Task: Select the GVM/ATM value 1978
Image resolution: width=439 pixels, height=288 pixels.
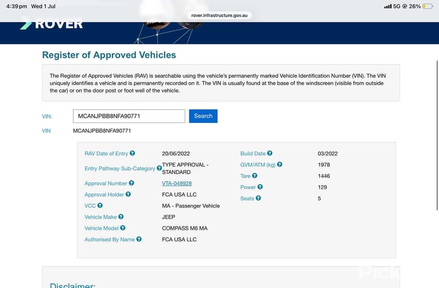Action: (324, 165)
